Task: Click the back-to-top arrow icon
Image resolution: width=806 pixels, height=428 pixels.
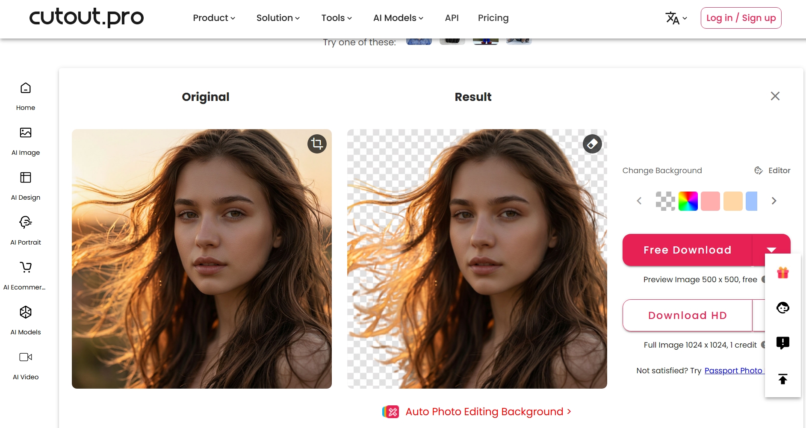Action: tap(782, 379)
